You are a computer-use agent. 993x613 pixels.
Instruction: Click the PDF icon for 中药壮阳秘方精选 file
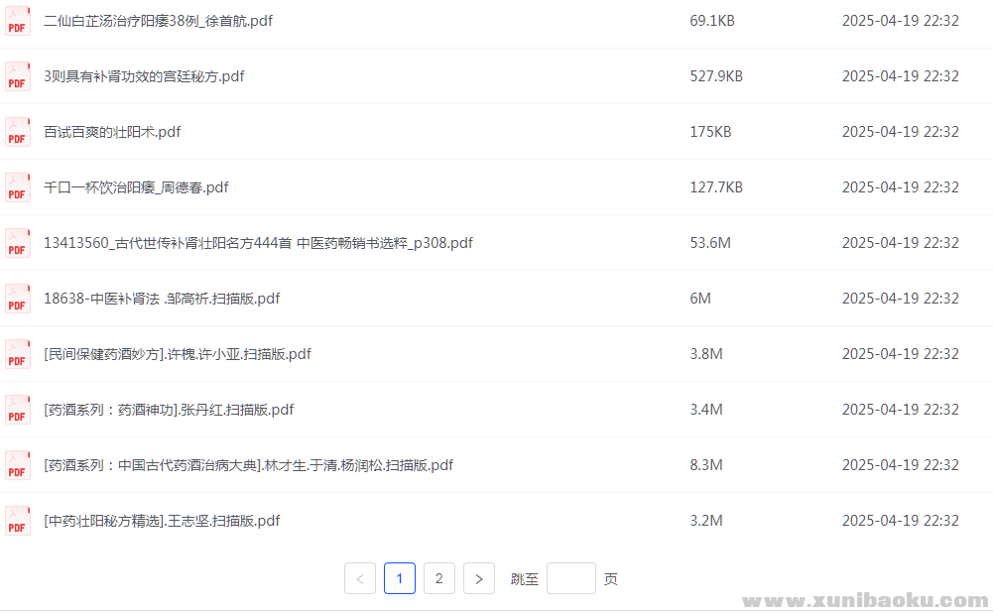18,520
